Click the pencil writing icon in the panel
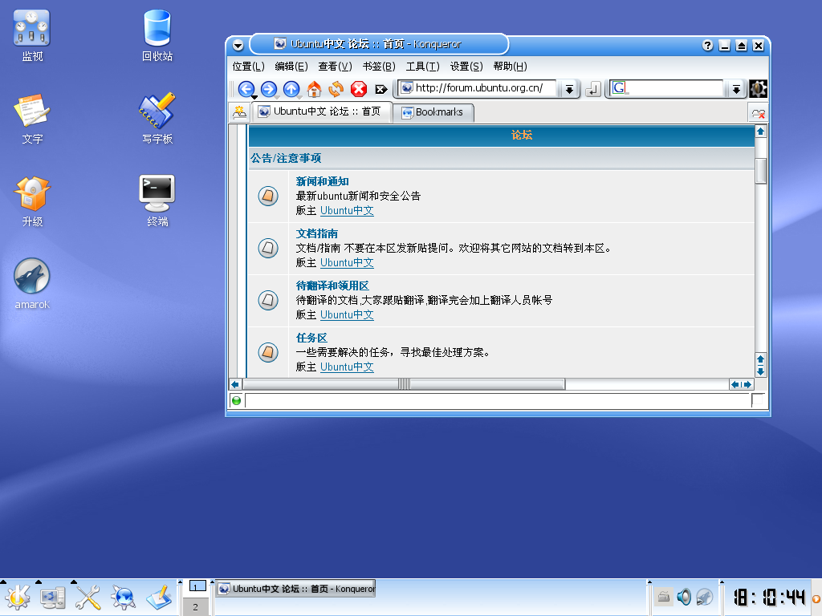 [160, 598]
